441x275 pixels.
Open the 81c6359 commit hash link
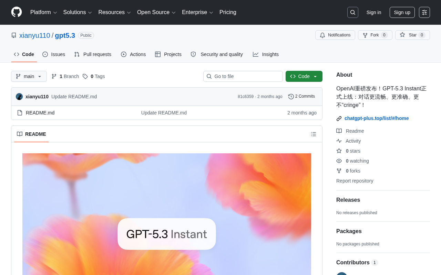click(246, 97)
